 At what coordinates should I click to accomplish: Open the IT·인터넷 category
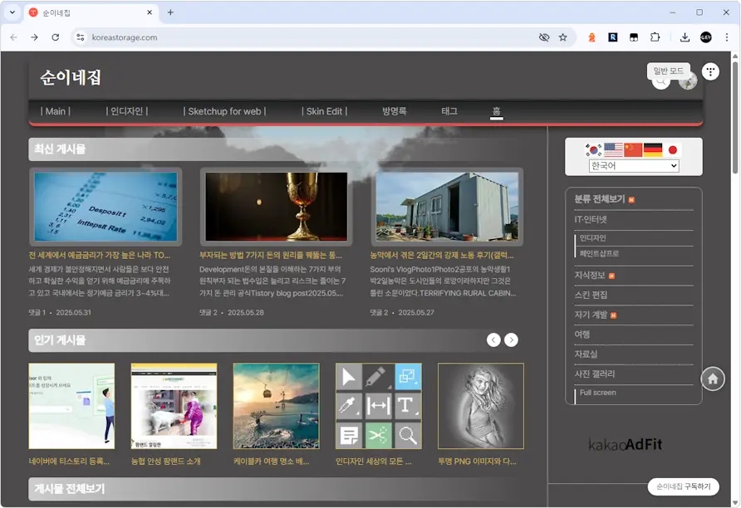pyautogui.click(x=591, y=219)
